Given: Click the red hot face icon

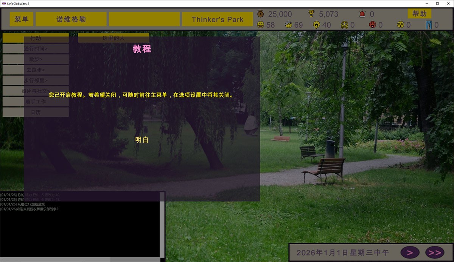Looking at the screenshot, I should tap(373, 25).
